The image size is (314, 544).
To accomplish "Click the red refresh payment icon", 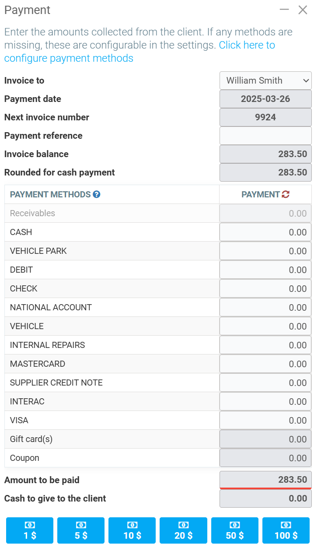I will tap(286, 194).
